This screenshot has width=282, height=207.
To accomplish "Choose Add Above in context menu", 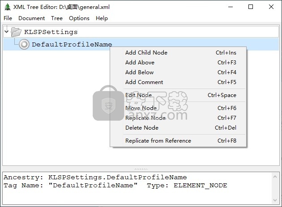I will [x=178, y=63].
